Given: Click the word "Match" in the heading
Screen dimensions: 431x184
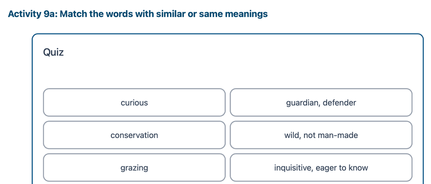Looking at the screenshot, I should (x=73, y=14).
